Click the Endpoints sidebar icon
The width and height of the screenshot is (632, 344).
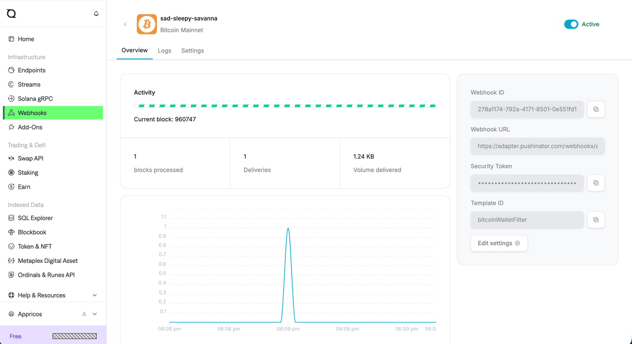click(x=12, y=70)
